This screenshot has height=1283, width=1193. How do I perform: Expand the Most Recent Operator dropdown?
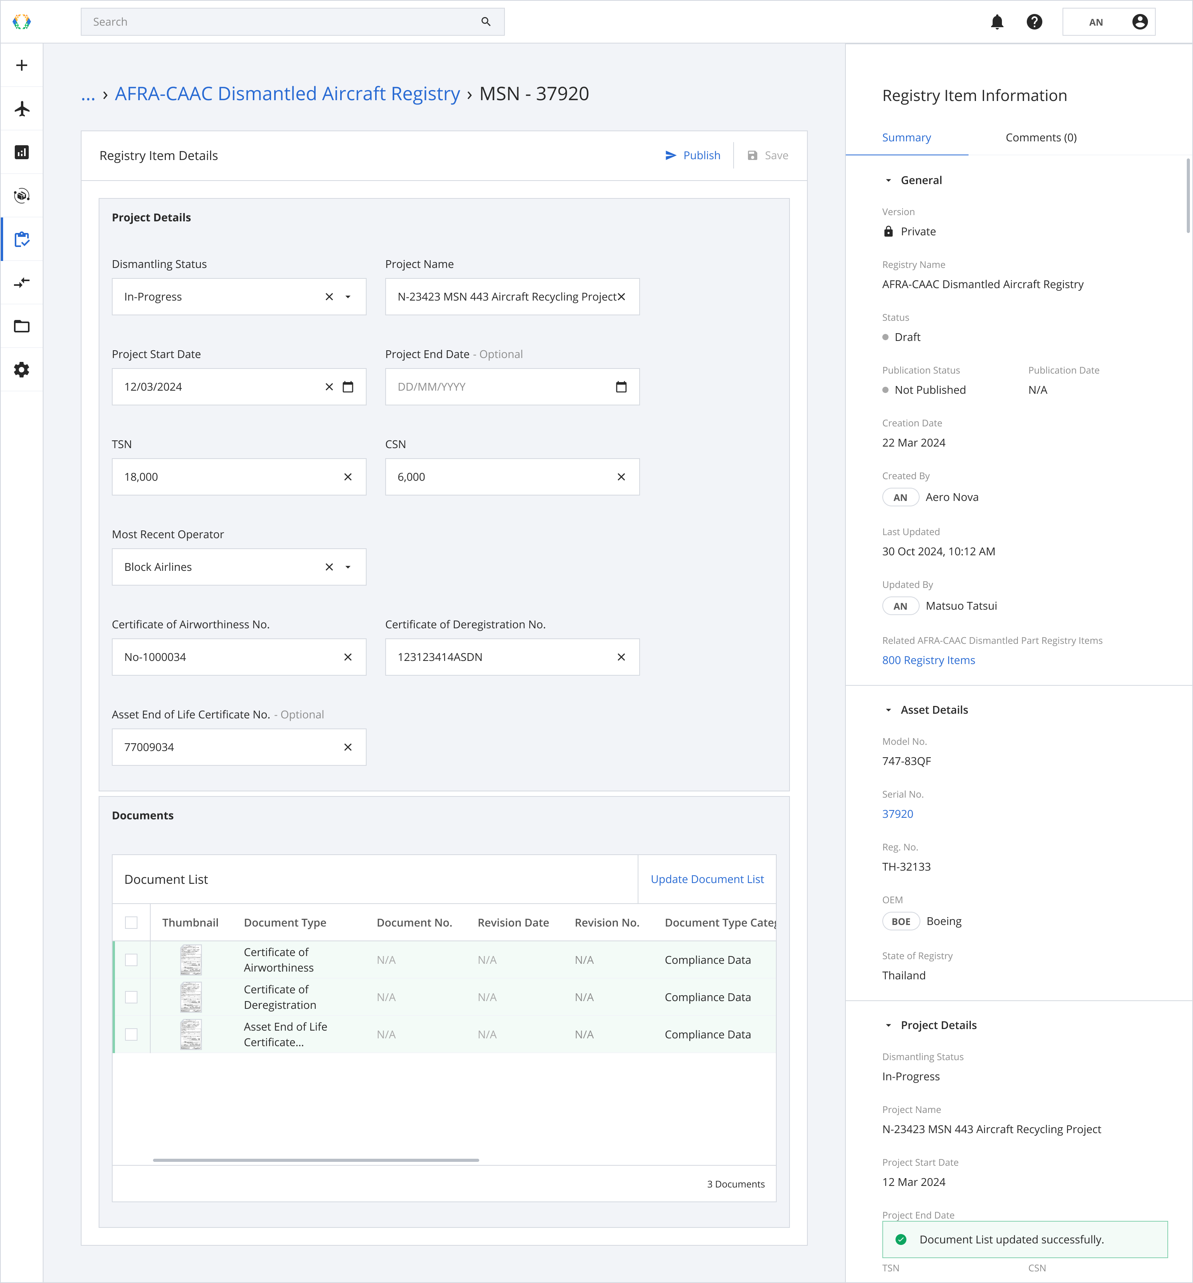[x=348, y=567]
